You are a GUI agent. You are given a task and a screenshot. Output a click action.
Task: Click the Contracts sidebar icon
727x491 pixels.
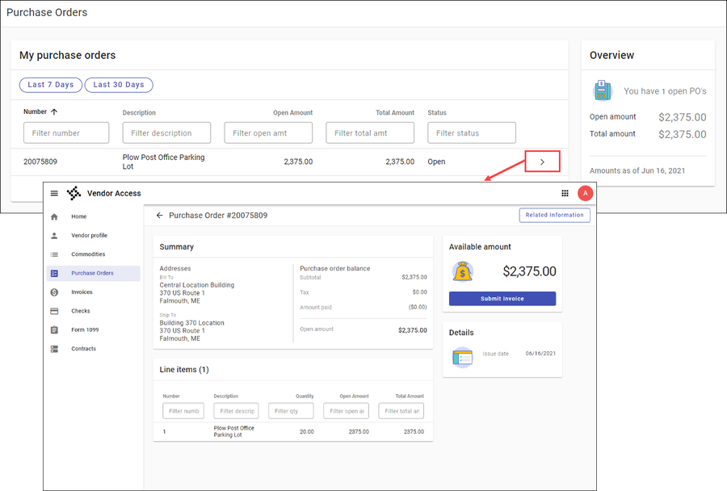point(54,349)
